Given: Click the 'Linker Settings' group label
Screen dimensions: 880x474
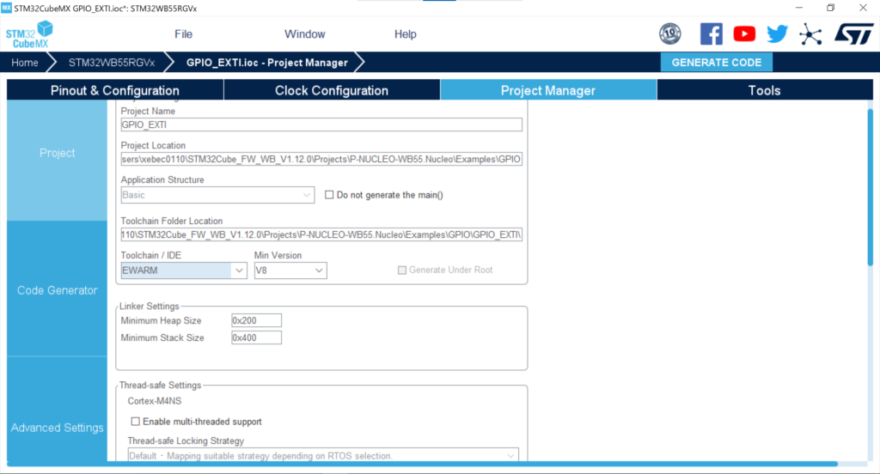Looking at the screenshot, I should click(150, 306).
